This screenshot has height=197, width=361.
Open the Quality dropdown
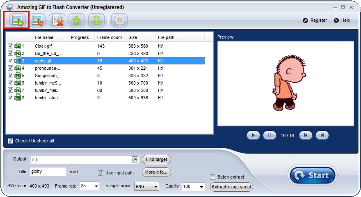point(201,186)
